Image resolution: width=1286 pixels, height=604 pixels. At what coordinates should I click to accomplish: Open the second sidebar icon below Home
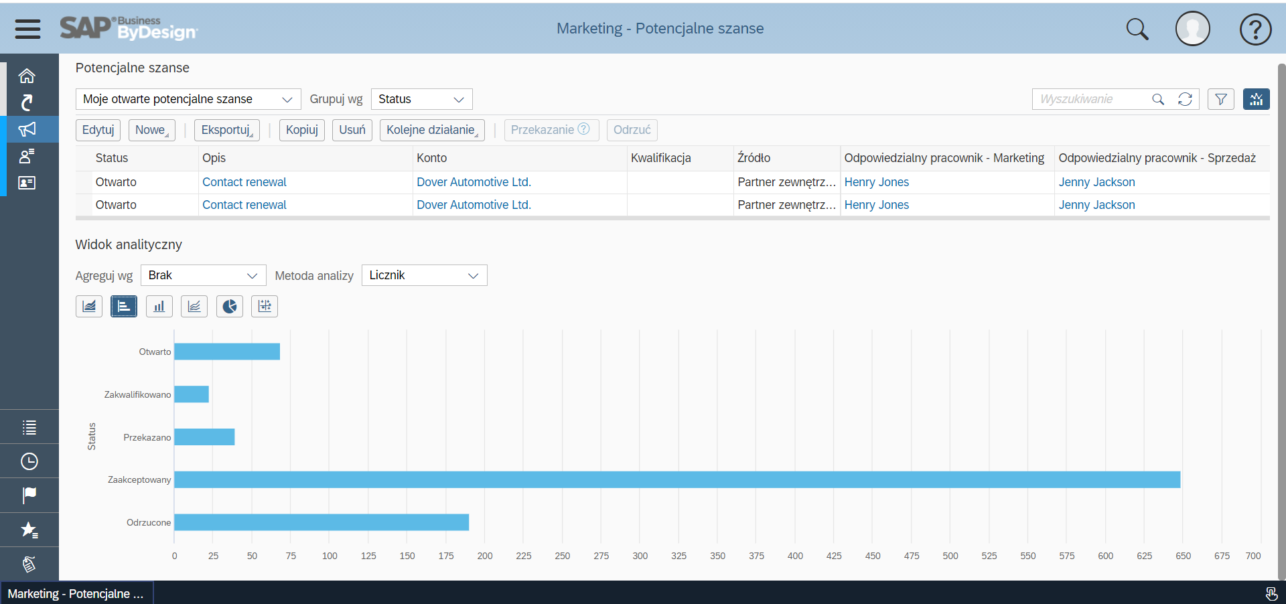coord(27,102)
